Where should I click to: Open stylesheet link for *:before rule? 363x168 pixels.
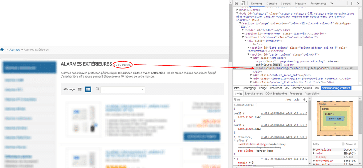[284, 137]
